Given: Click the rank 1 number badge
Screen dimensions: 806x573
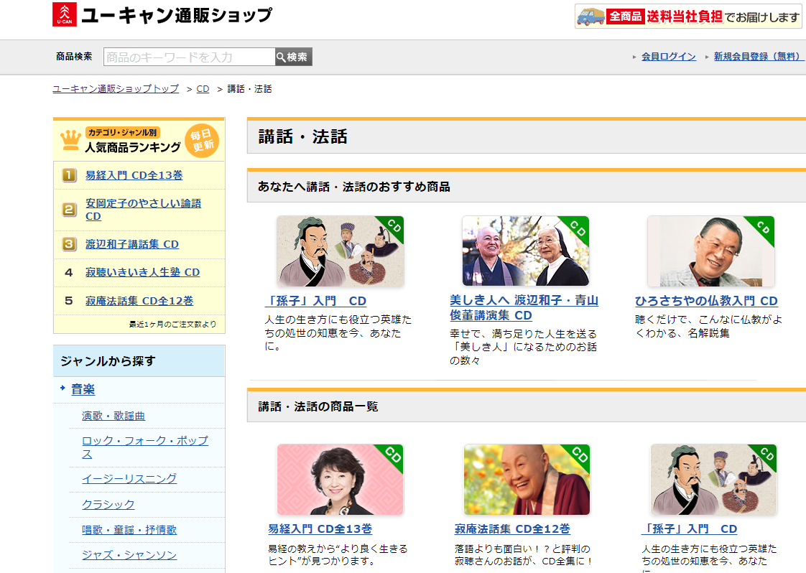Looking at the screenshot, I should [69, 175].
